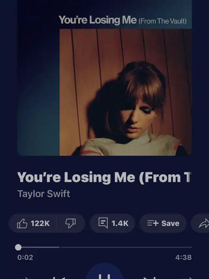Tap the title text over the artwork
This screenshot has width=209, height=279.
click(x=123, y=20)
